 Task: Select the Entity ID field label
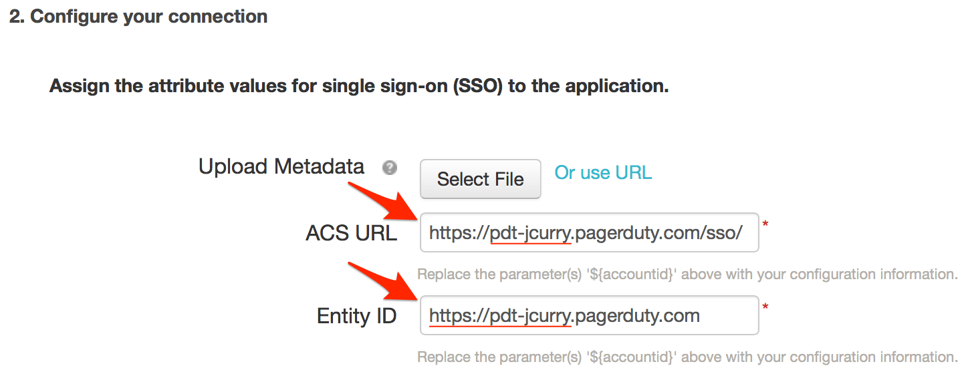[x=357, y=316]
